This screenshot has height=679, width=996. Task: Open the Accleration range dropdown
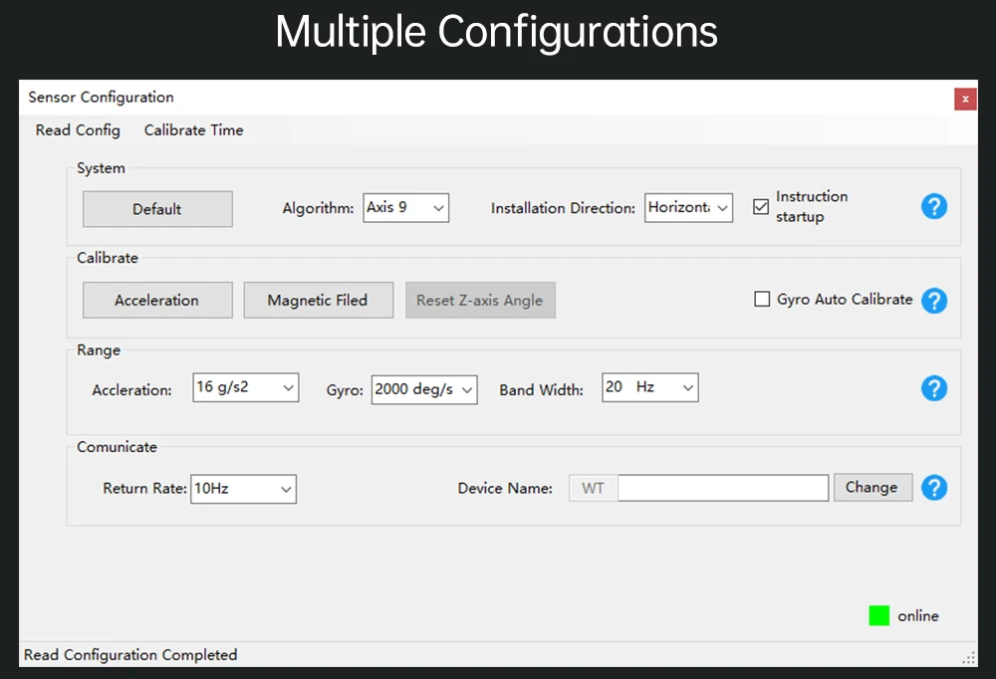pos(246,387)
